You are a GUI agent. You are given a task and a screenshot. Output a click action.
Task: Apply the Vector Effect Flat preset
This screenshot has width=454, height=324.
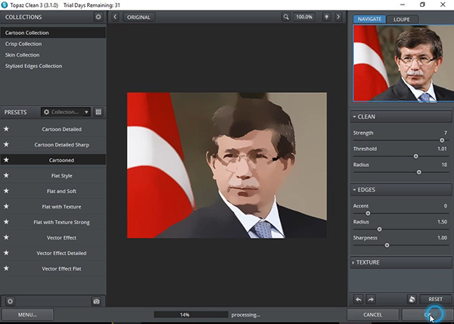[61, 269]
